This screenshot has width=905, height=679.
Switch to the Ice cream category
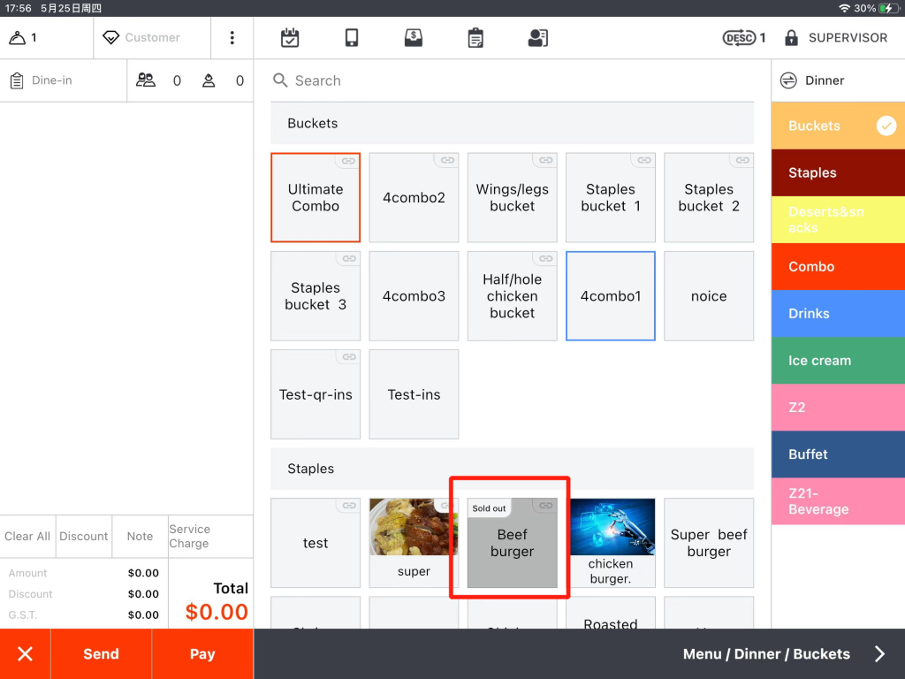click(x=838, y=361)
